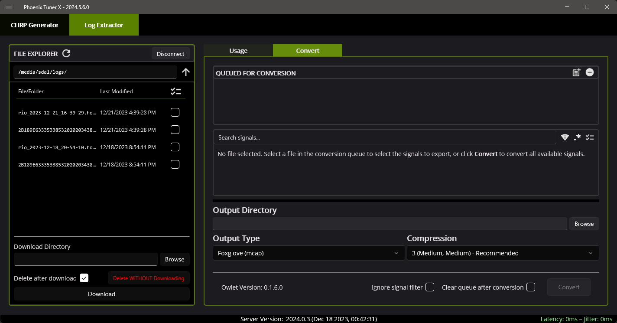Click the greyed-out Convert action button

pos(569,287)
